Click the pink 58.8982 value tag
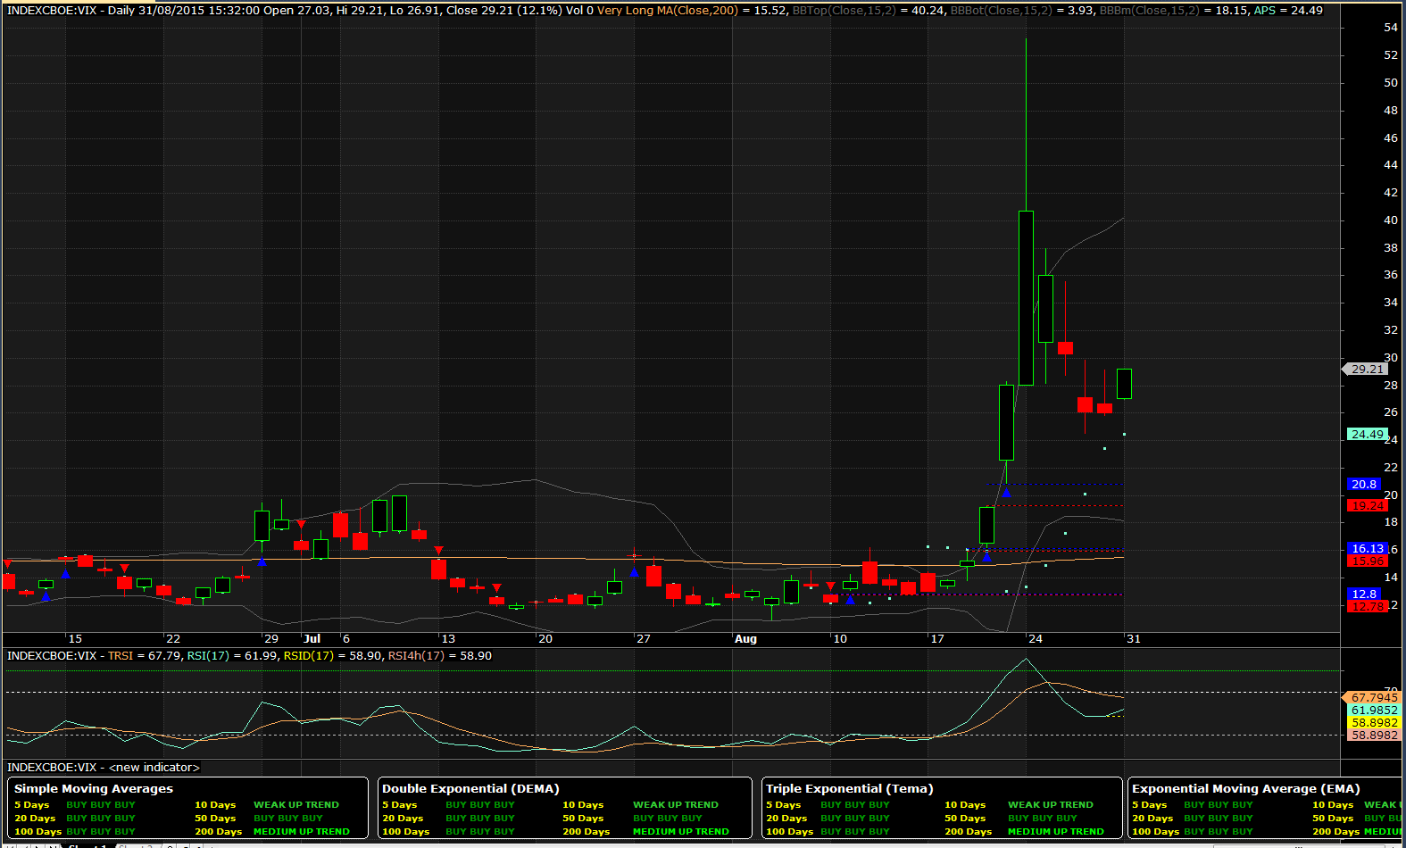This screenshot has height=848, width=1406. [x=1374, y=736]
